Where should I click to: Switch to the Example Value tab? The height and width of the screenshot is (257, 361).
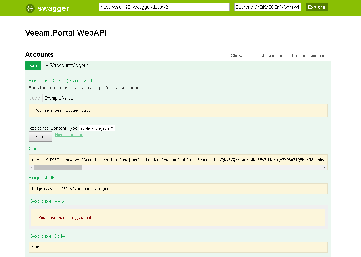click(59, 98)
